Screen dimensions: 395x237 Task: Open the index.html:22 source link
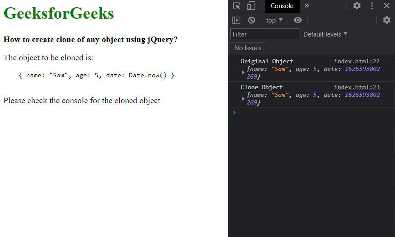point(357,61)
